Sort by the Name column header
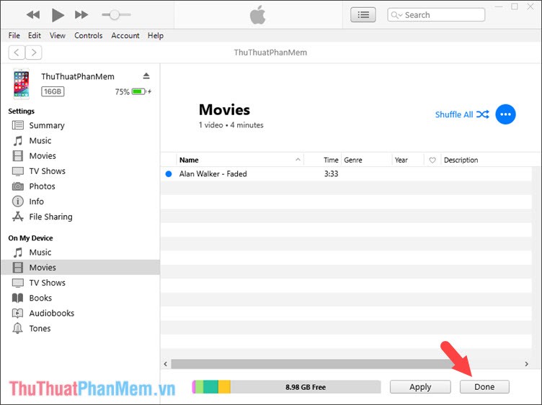 click(x=240, y=160)
